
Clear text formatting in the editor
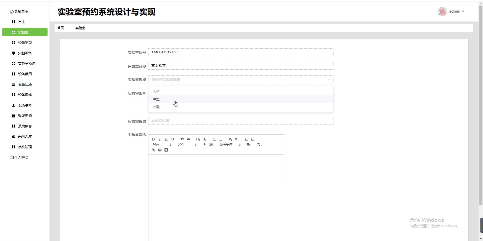click(x=258, y=145)
